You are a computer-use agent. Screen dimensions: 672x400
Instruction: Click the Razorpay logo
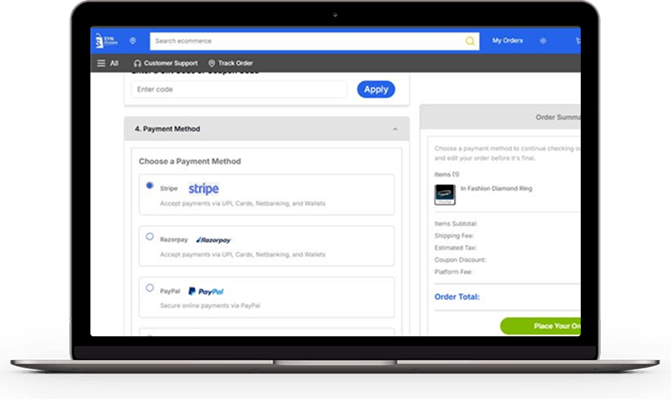tap(214, 240)
